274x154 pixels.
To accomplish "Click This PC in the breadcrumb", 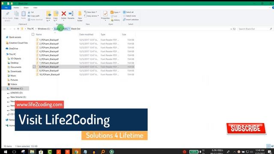I will pos(30,29).
